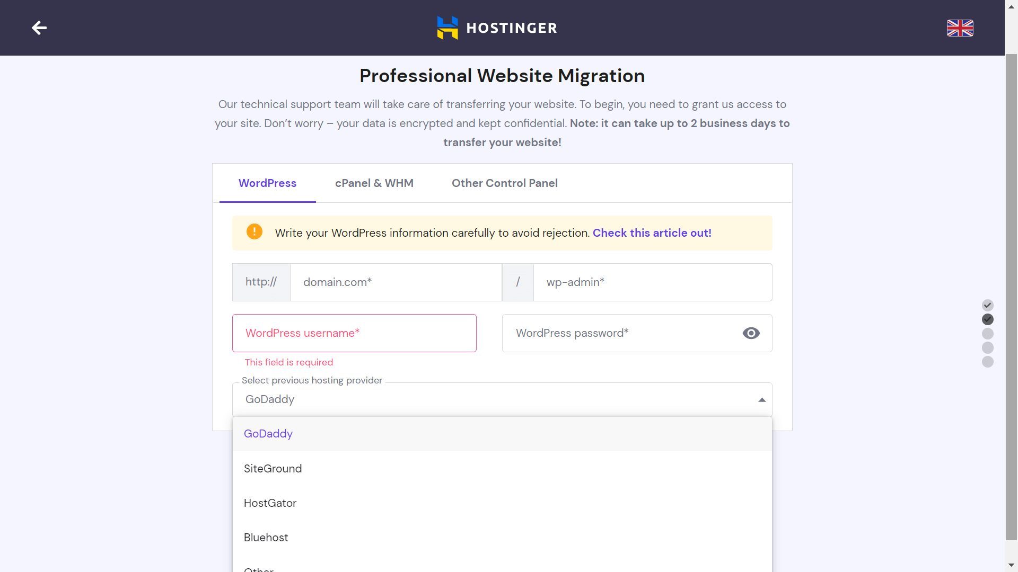This screenshot has width=1018, height=572.
Task: Click the 'This field is required' message
Action: (x=289, y=362)
